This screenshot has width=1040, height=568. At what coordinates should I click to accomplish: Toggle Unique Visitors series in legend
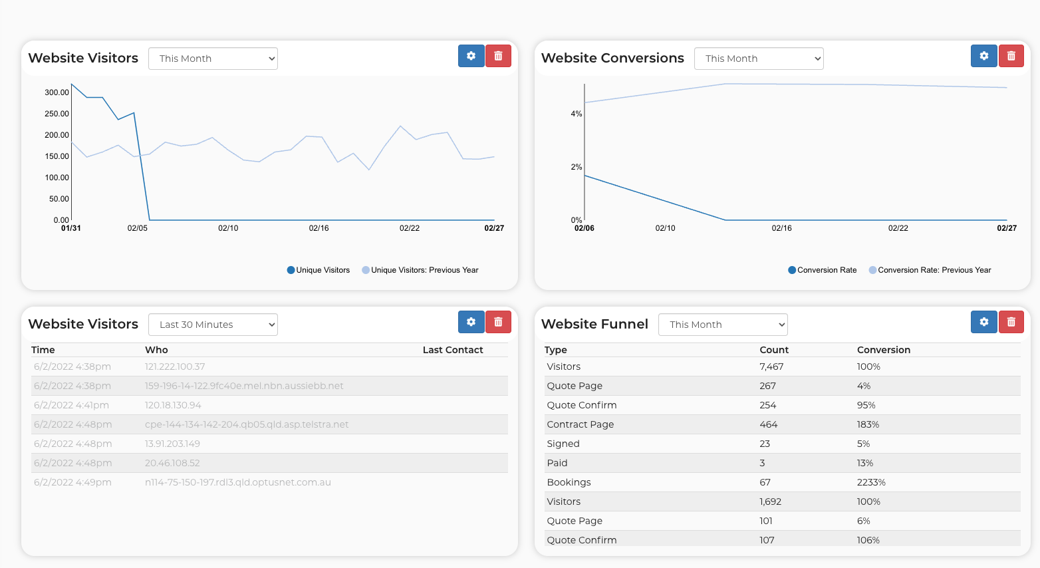(x=319, y=270)
